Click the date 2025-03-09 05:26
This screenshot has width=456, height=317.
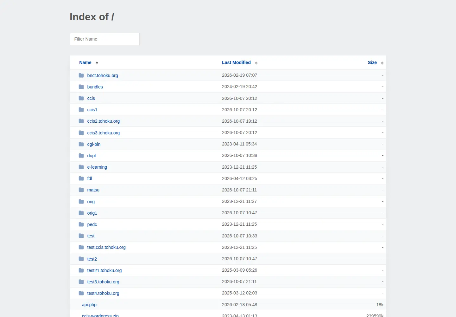click(239, 270)
